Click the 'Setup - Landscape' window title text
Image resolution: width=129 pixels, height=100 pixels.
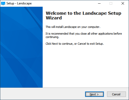[19, 3]
